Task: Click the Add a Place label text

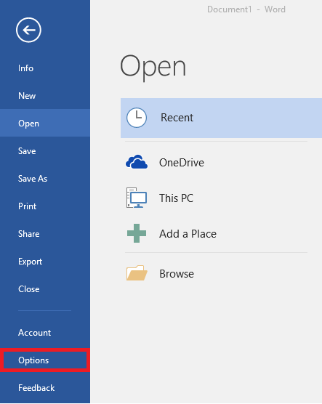Action: coord(188,234)
